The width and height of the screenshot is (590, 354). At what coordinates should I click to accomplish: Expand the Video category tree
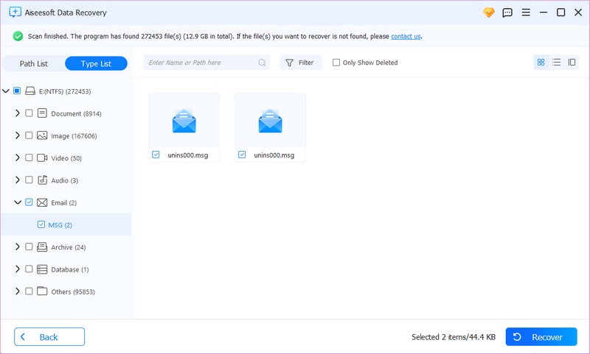[17, 158]
